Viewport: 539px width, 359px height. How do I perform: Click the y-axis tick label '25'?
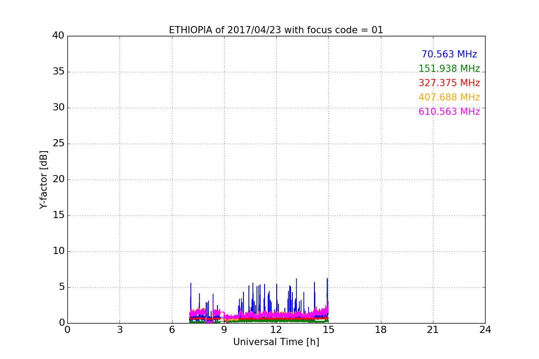pos(58,144)
